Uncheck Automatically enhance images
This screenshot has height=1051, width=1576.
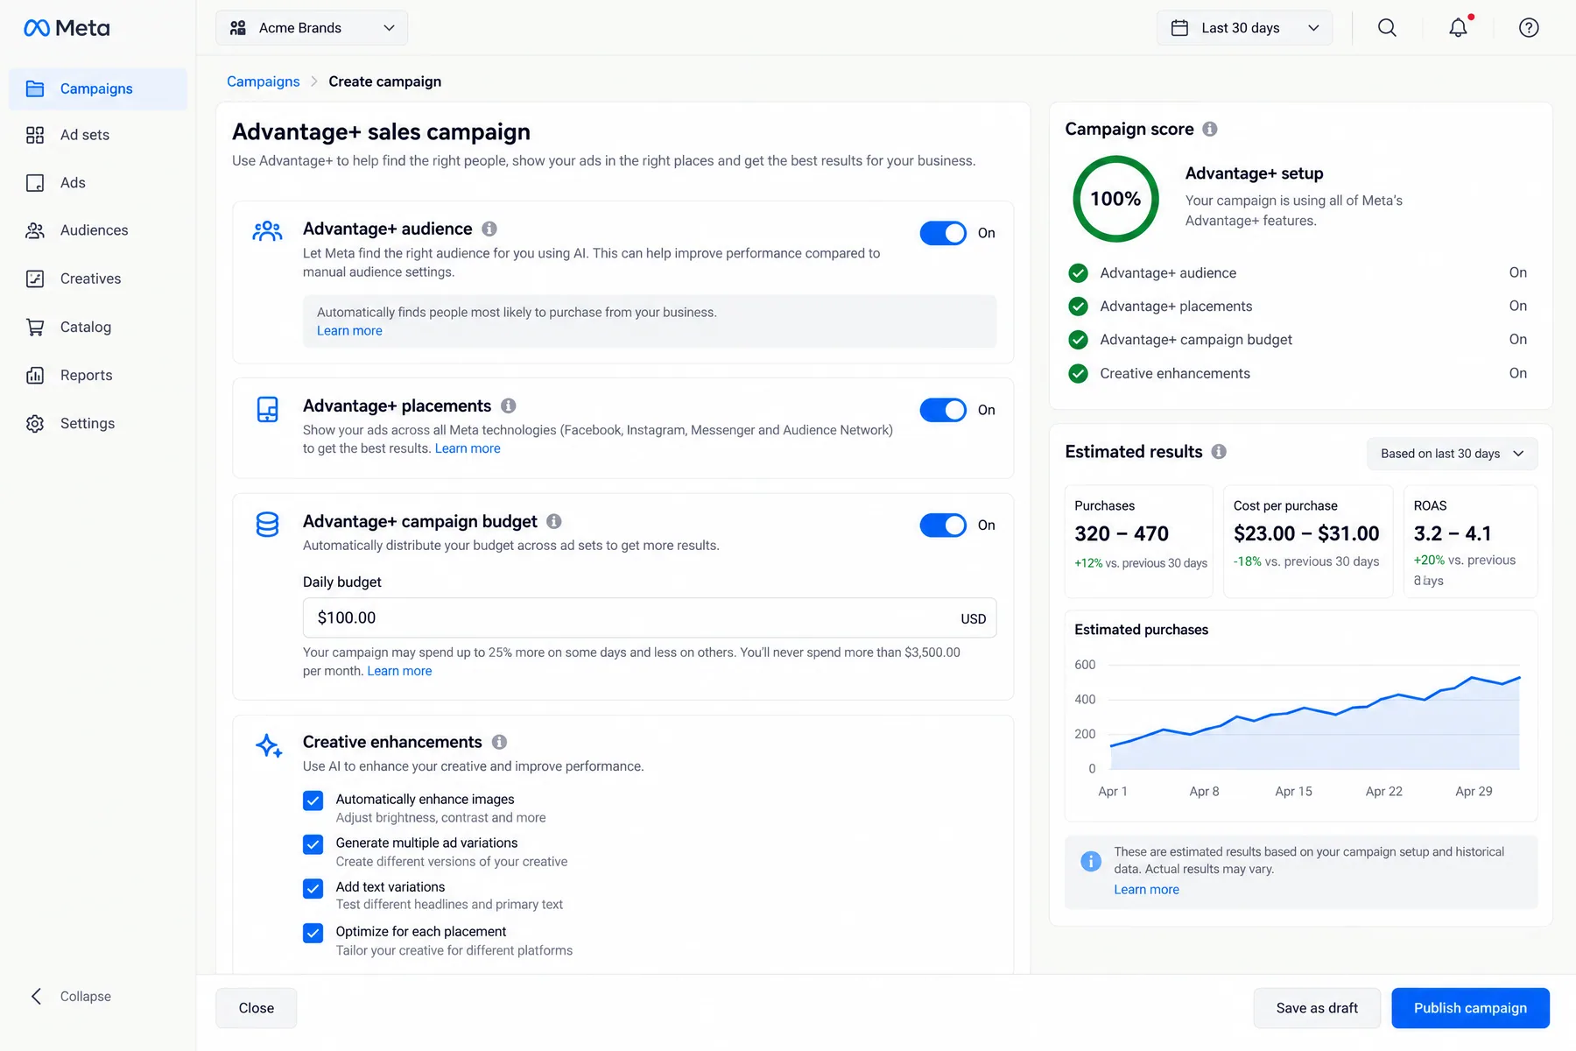click(x=313, y=801)
